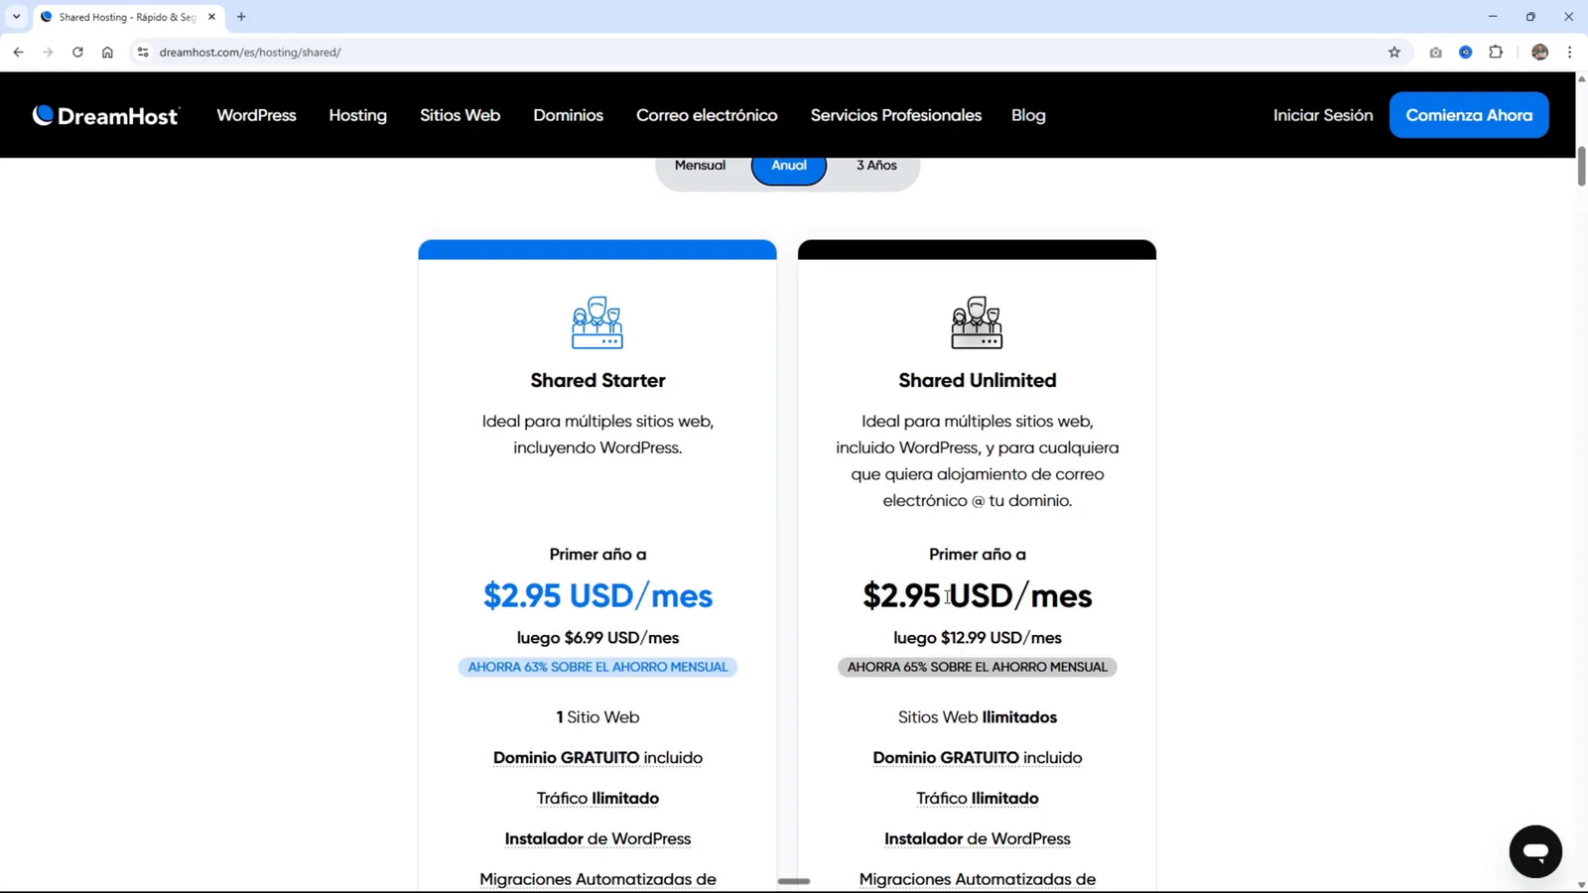Click Unlimited's 'Dominio GRATUITO incluido' feature
This screenshot has width=1588, height=893.
(978, 757)
